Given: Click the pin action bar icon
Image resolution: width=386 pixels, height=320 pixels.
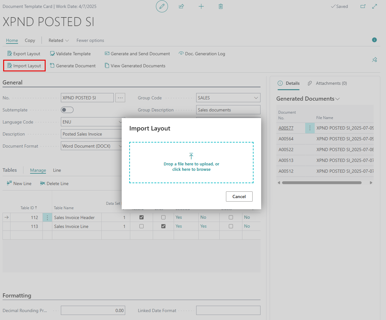Looking at the screenshot, I should click(x=375, y=60).
